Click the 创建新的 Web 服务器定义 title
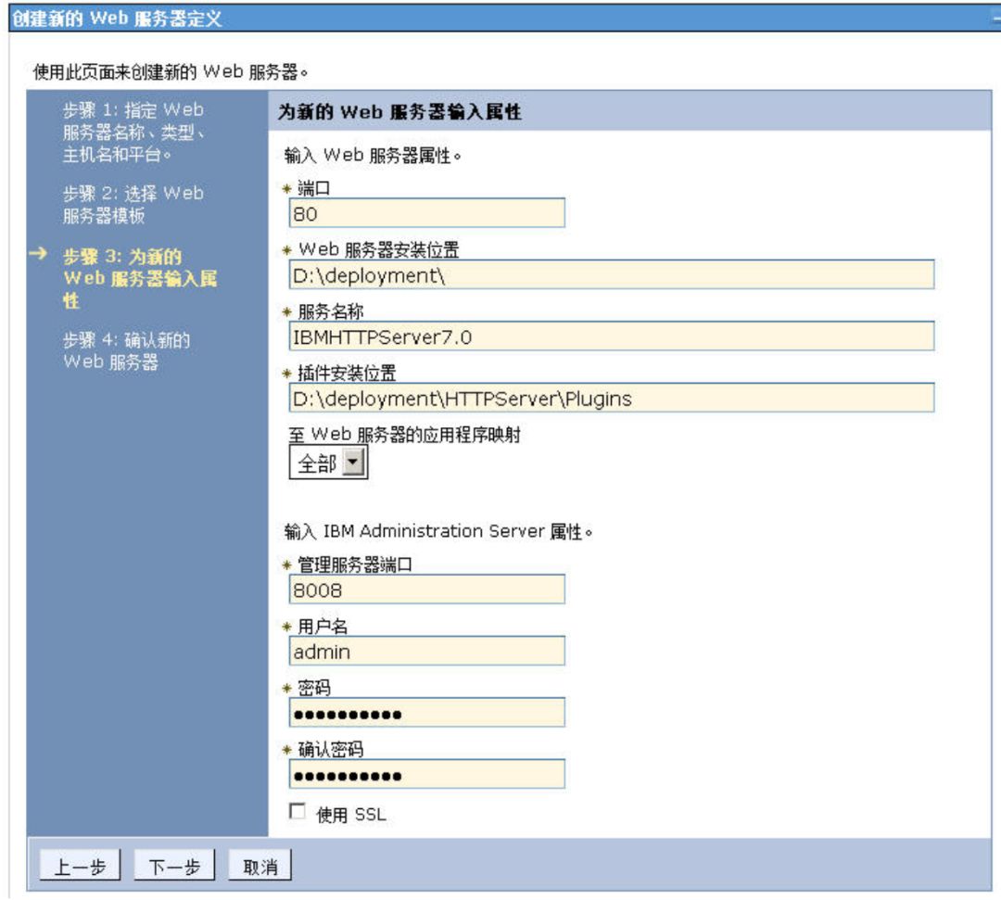The width and height of the screenshot is (1001, 900). pyautogui.click(x=118, y=19)
